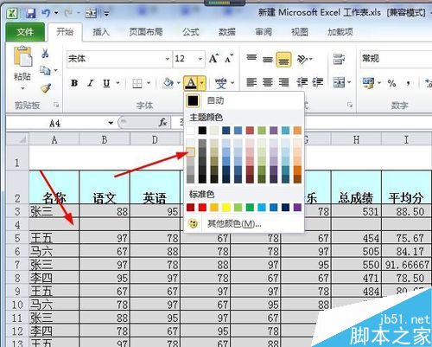The image size is (432, 347).
Task: Click the Select All corner button
Action: (17, 139)
